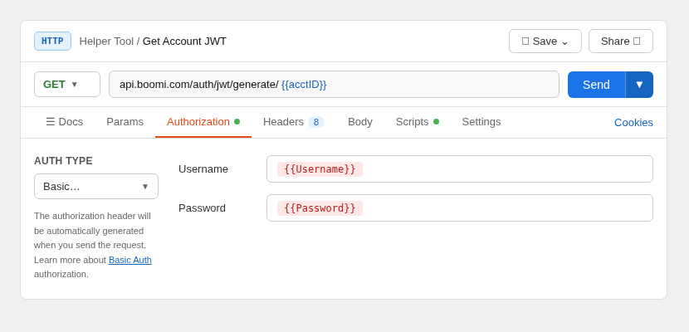Click the {{Username}} variable token
Image resolution: width=689 pixels, height=332 pixels.
click(x=320, y=169)
